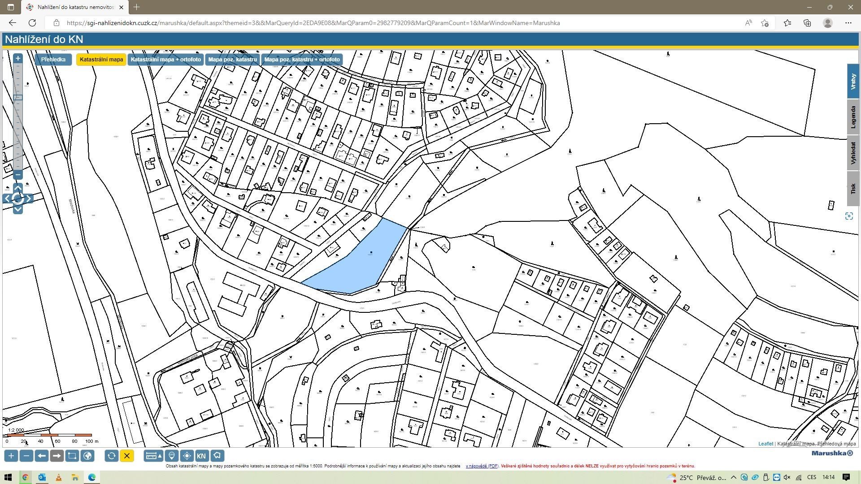
Task: Click the GPS location pin tool
Action: (172, 456)
